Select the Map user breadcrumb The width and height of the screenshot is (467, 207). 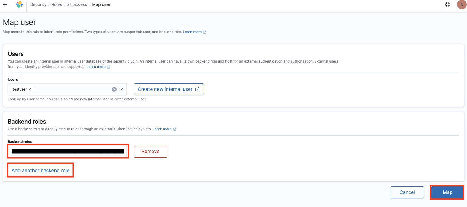point(101,4)
